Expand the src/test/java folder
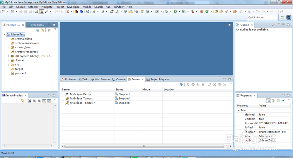The height and width of the screenshot is (158, 293). pyautogui.click(x=8, y=47)
